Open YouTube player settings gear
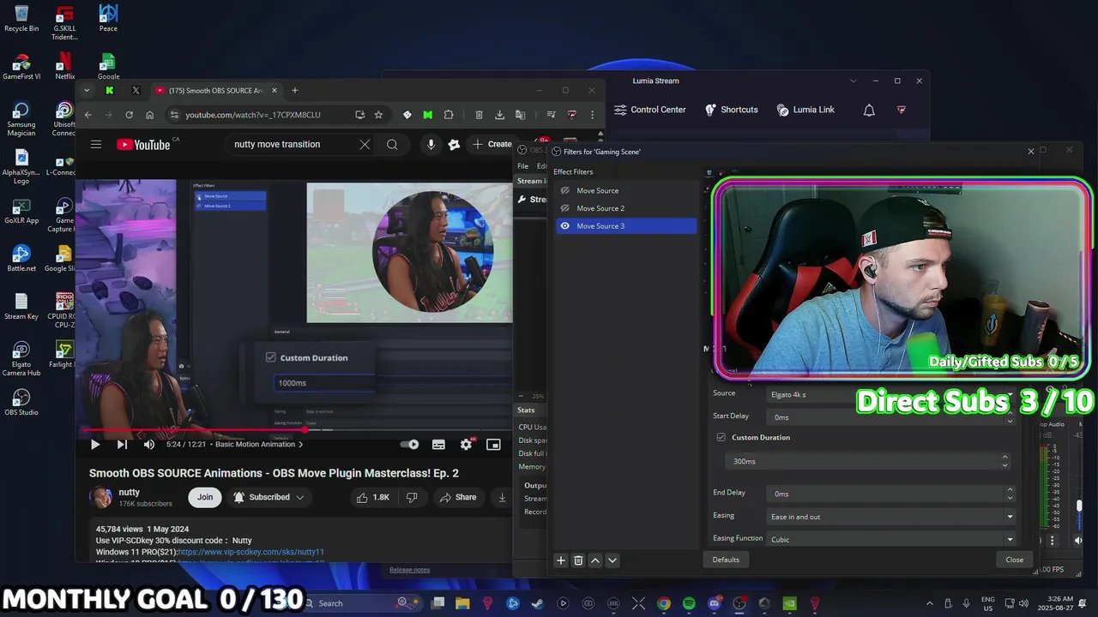1098x617 pixels. tap(466, 444)
